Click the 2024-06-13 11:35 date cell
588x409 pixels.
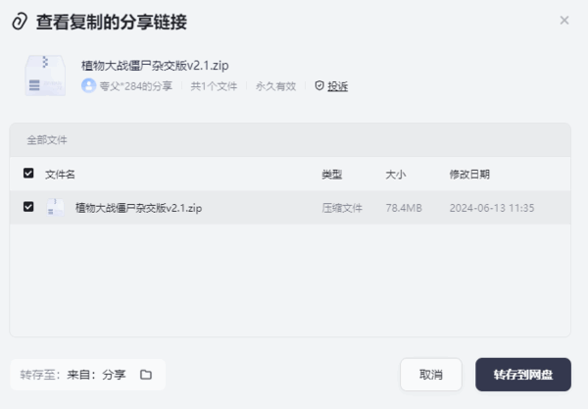point(492,208)
